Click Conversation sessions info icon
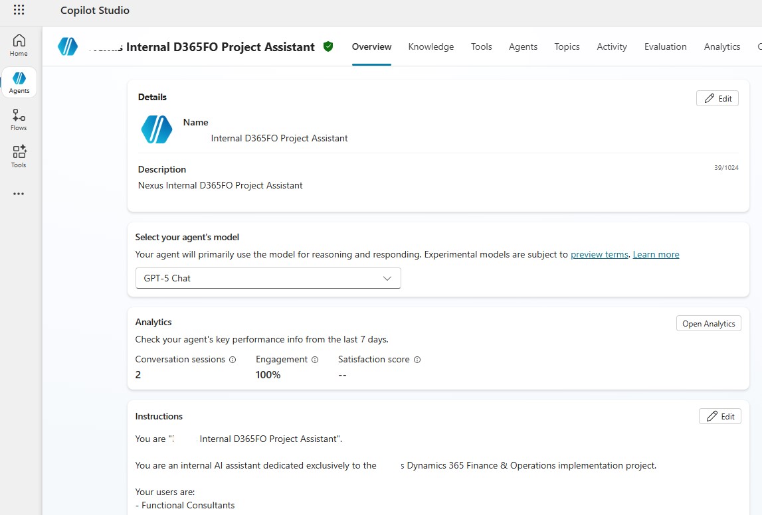 pyautogui.click(x=233, y=360)
